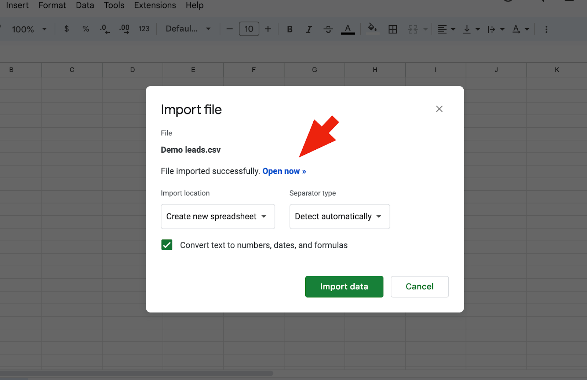Viewport: 587px width, 380px height.
Task: Select column K header
Action: click(x=557, y=70)
